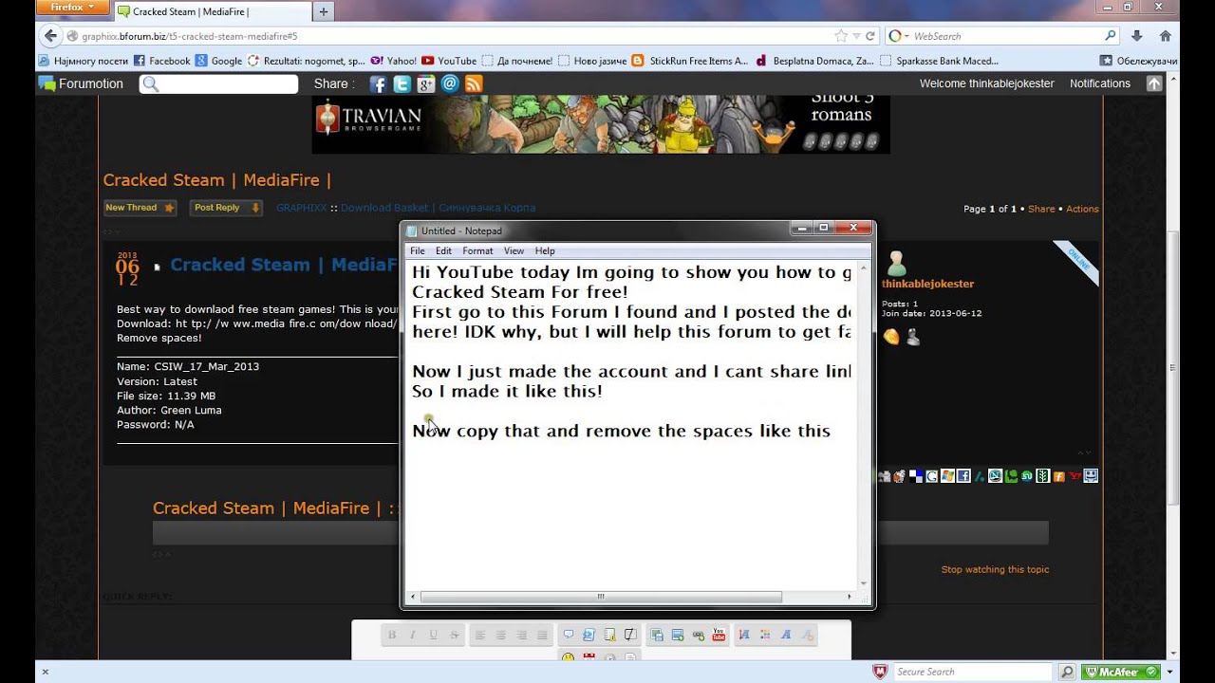Open the GRAPHIXX breadcrumb link
The height and width of the screenshot is (683, 1215).
301,208
